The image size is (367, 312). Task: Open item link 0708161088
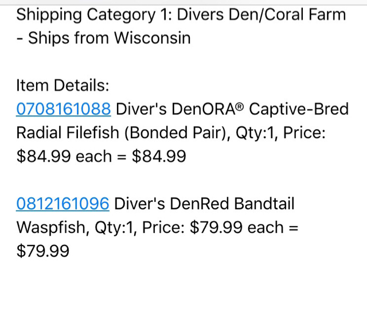coord(64,109)
